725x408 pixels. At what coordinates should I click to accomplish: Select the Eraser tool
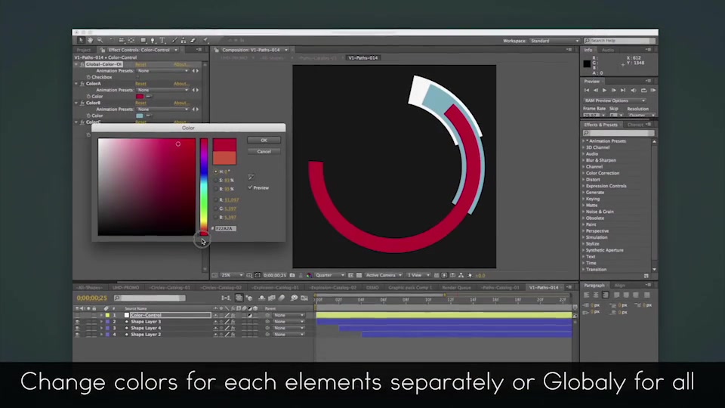(x=193, y=41)
